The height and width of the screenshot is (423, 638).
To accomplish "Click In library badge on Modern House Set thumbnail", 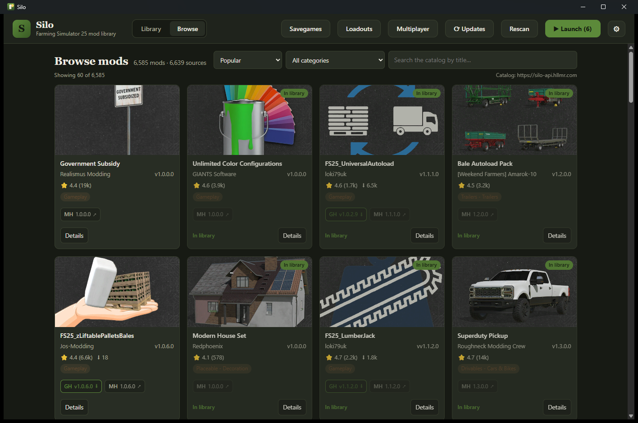I will point(294,265).
